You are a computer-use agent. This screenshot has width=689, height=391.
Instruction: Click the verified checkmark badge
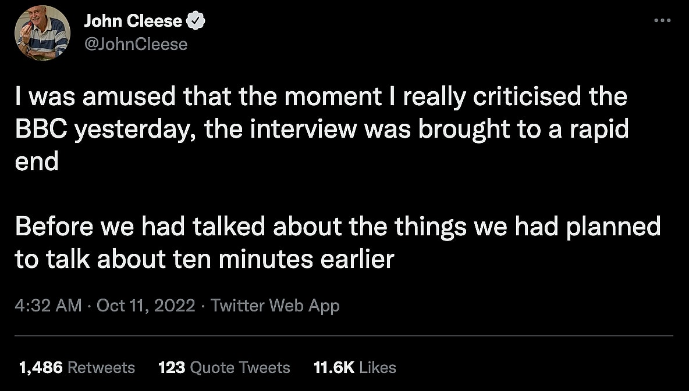[196, 22]
